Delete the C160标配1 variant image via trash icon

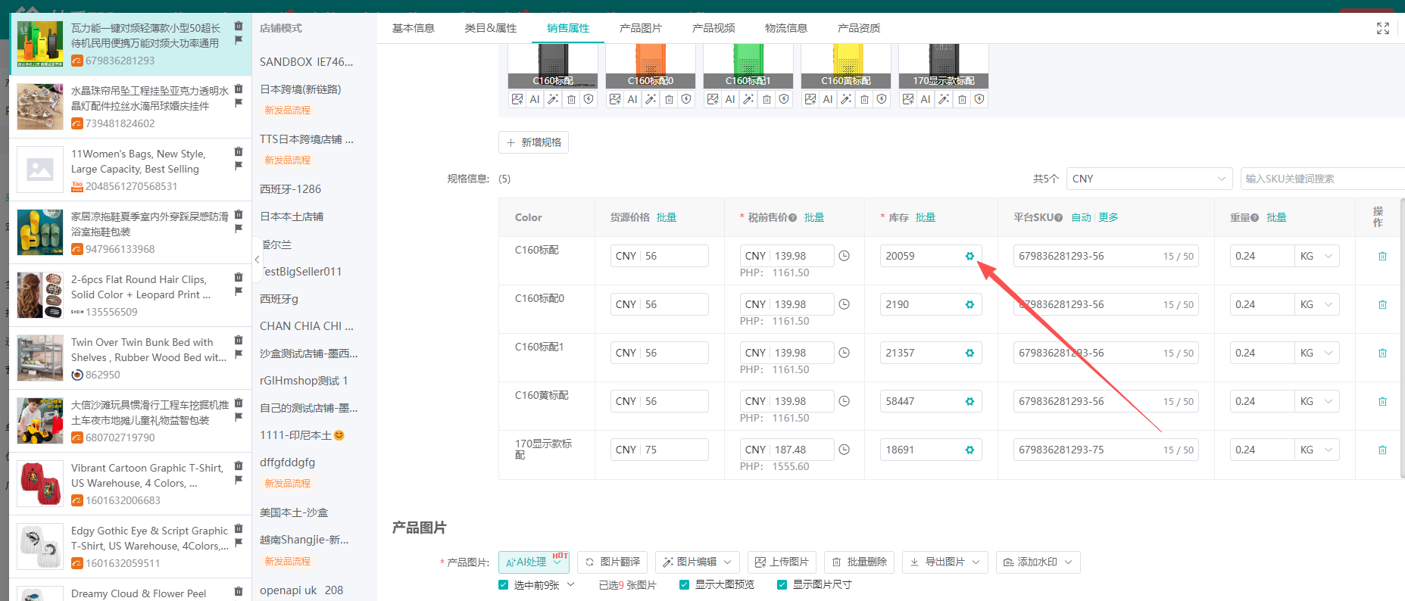coord(767,99)
